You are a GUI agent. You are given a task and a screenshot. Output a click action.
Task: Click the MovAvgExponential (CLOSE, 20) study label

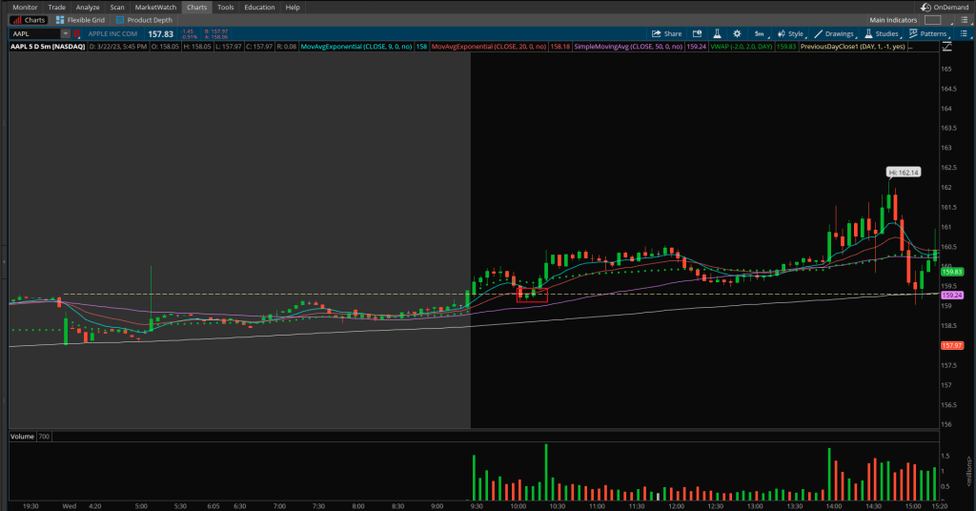[x=489, y=47]
